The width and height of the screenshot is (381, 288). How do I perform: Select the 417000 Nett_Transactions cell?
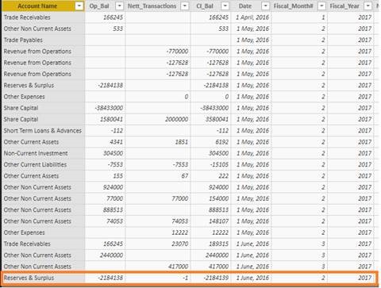(158, 267)
